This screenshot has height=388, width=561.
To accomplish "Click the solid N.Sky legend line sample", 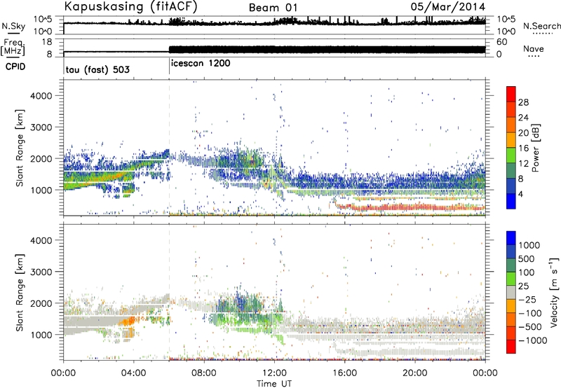I will (x=13, y=34).
